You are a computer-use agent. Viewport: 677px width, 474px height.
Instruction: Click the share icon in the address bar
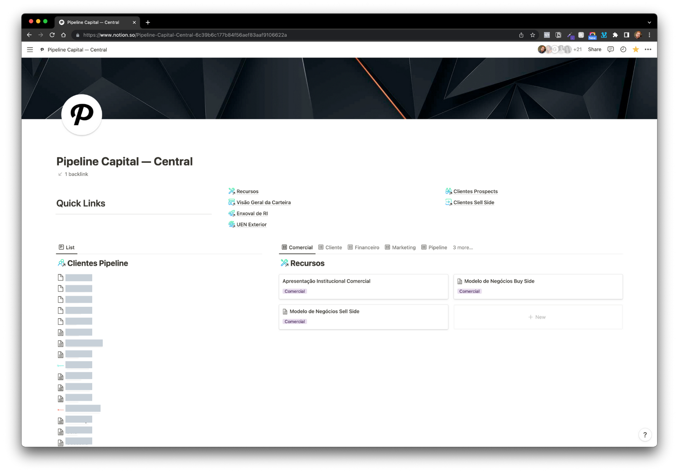point(521,35)
